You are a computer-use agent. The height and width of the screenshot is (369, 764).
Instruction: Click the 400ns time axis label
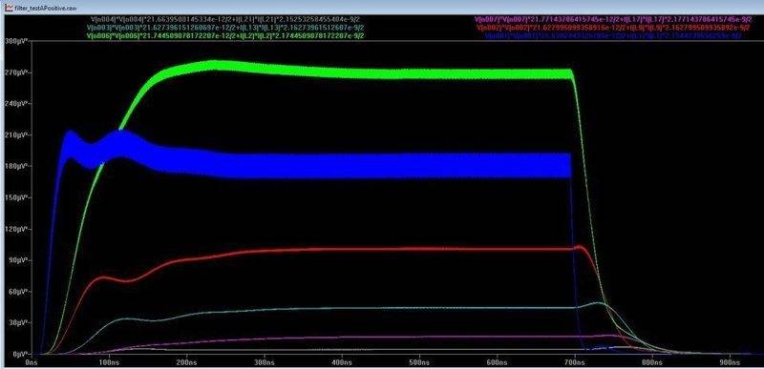(x=342, y=362)
